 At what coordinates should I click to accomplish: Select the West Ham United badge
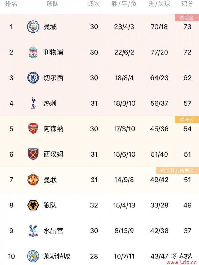[33, 154]
